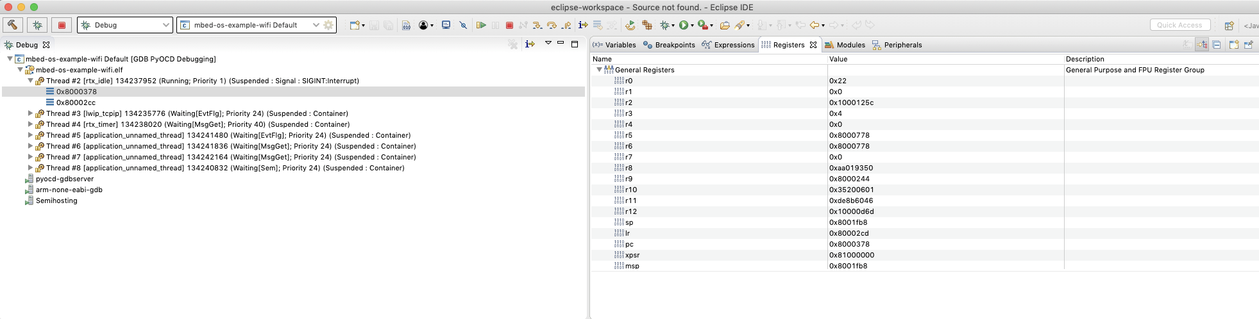Image resolution: width=1259 pixels, height=319 pixels.
Task: Switch to the Breakpoints tab
Action: 669,45
